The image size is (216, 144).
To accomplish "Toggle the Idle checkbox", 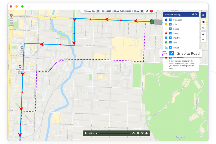I will pos(170,24).
